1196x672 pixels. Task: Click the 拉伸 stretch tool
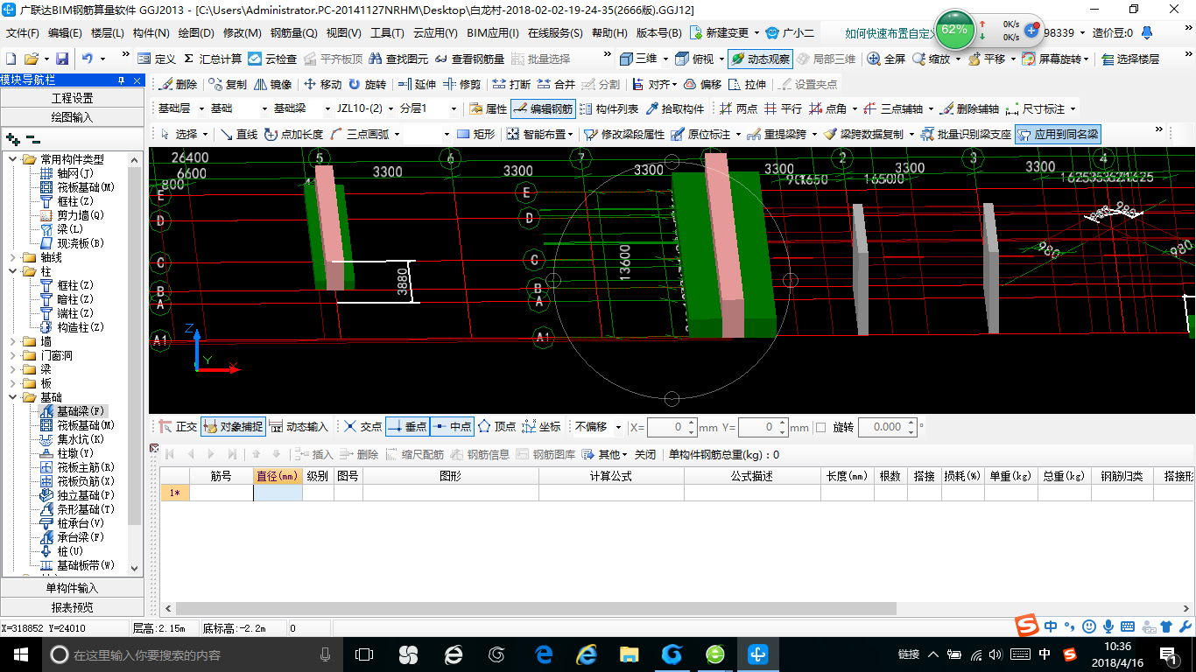click(747, 85)
